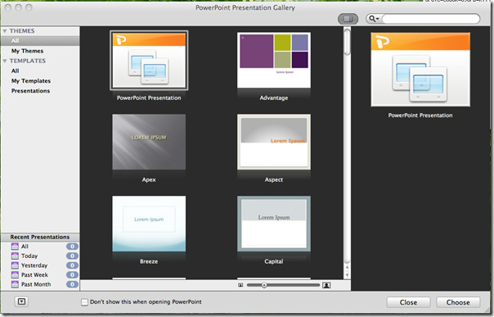Click the Recent Presentations header
Viewport: 494px width, 317px height.
40,237
